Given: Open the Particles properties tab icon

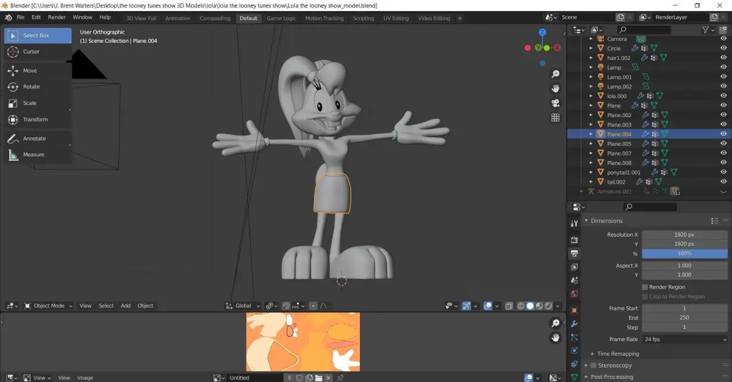Looking at the screenshot, I should pyautogui.click(x=574, y=337).
